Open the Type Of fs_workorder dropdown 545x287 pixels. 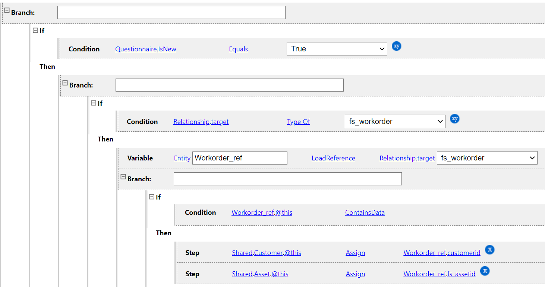click(395, 121)
